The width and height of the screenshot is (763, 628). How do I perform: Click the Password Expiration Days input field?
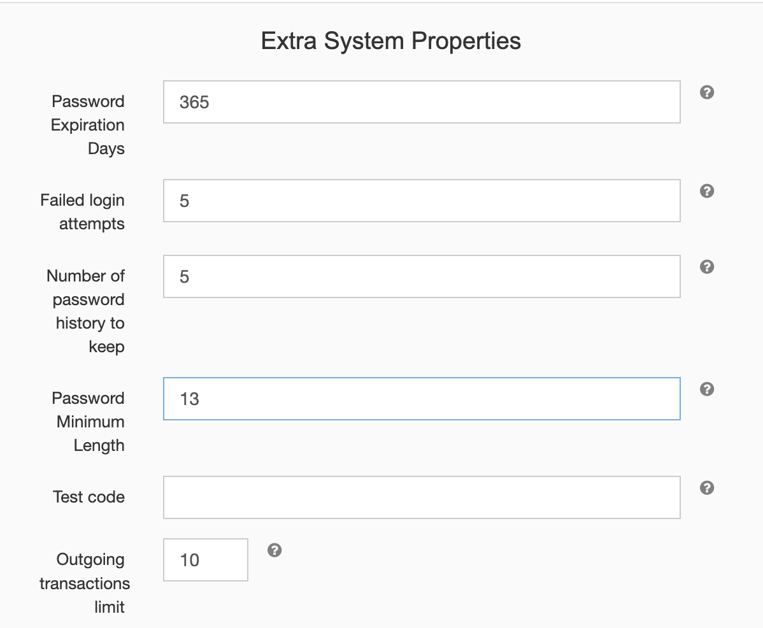[x=422, y=102]
